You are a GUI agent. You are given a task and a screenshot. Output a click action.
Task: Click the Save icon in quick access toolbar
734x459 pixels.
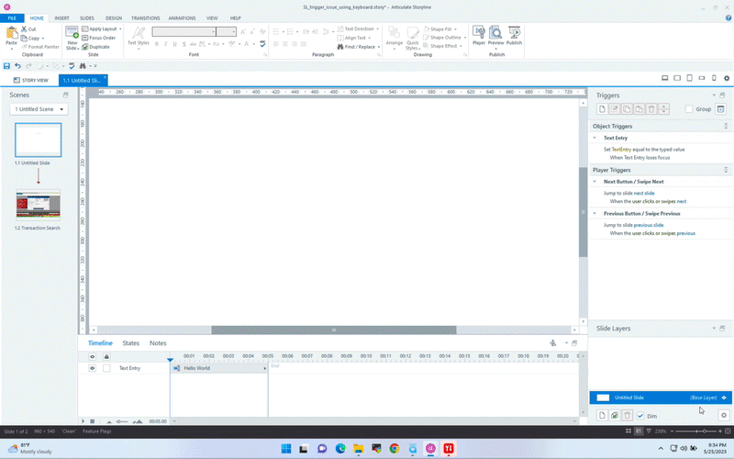click(x=7, y=66)
